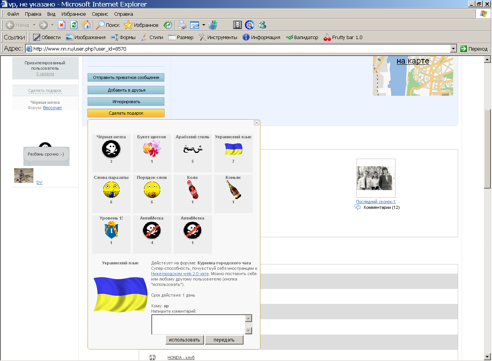Select the АнтиМетка gift with count 1
This screenshot has height=361, width=492.
[x=192, y=230]
